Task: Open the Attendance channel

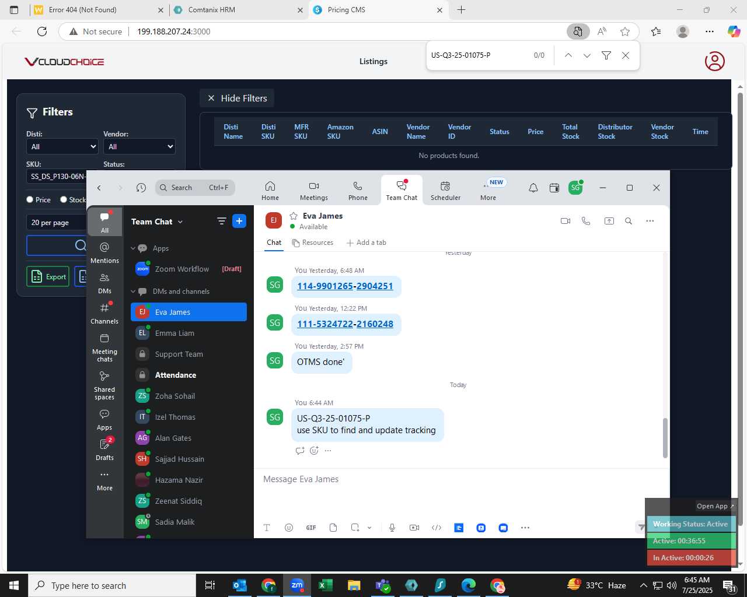Action: (x=189, y=375)
